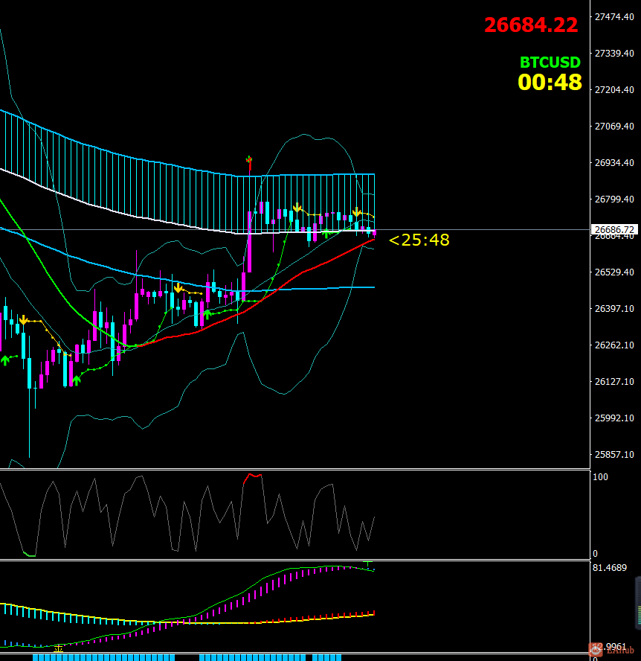
Task: Click the yellow <25:48 time label
Action: [419, 240]
